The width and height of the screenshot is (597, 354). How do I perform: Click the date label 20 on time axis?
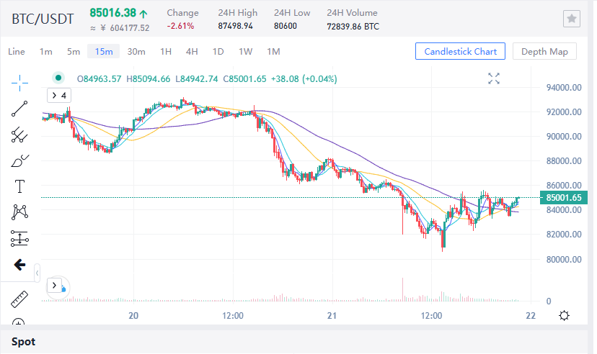pos(133,315)
